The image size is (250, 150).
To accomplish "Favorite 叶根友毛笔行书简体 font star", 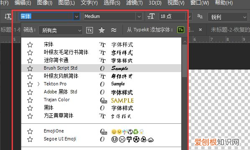I will tap(30, 52).
